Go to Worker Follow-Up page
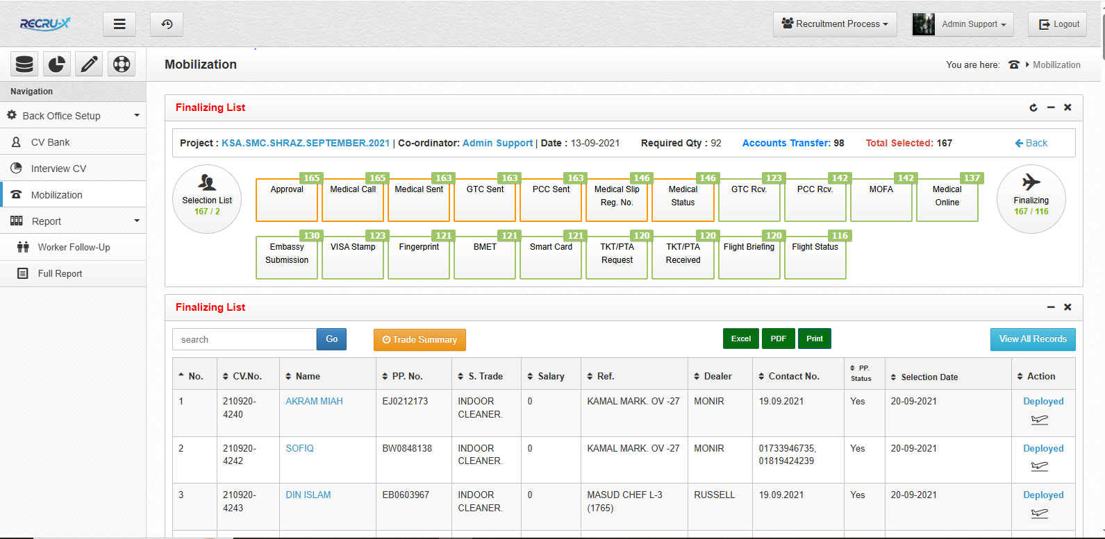 point(74,247)
